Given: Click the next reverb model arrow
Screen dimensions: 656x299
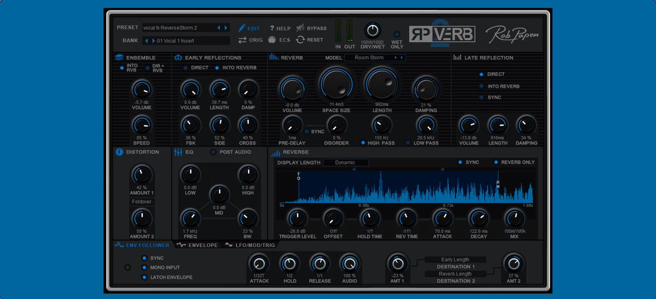Looking at the screenshot, I should (x=402, y=57).
